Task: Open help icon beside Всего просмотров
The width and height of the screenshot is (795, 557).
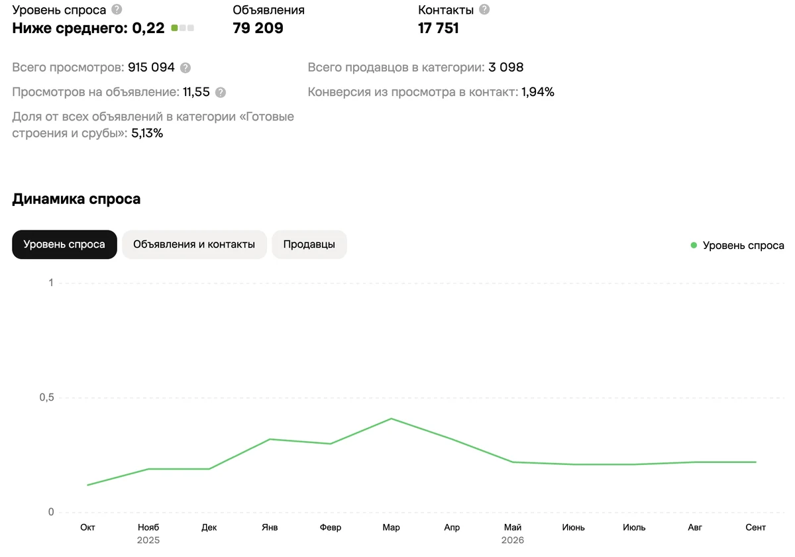Action: click(x=185, y=68)
